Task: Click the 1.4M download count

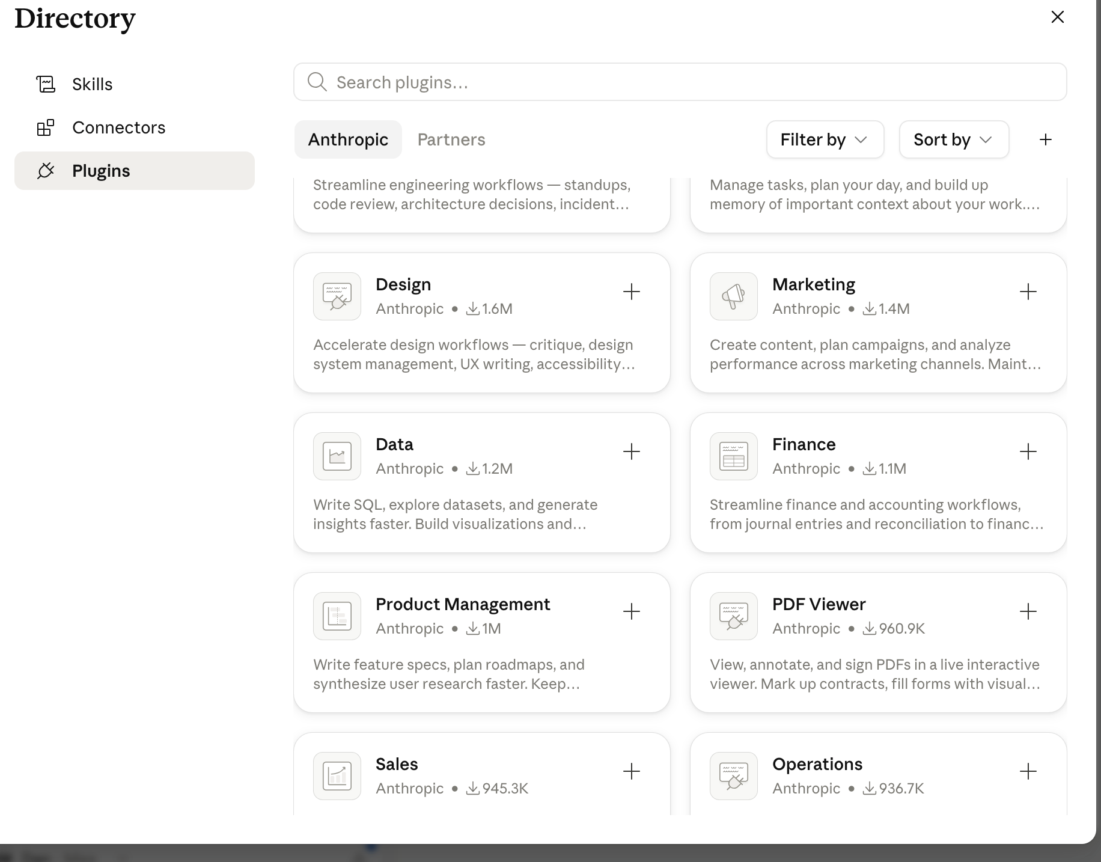Action: [x=894, y=308]
